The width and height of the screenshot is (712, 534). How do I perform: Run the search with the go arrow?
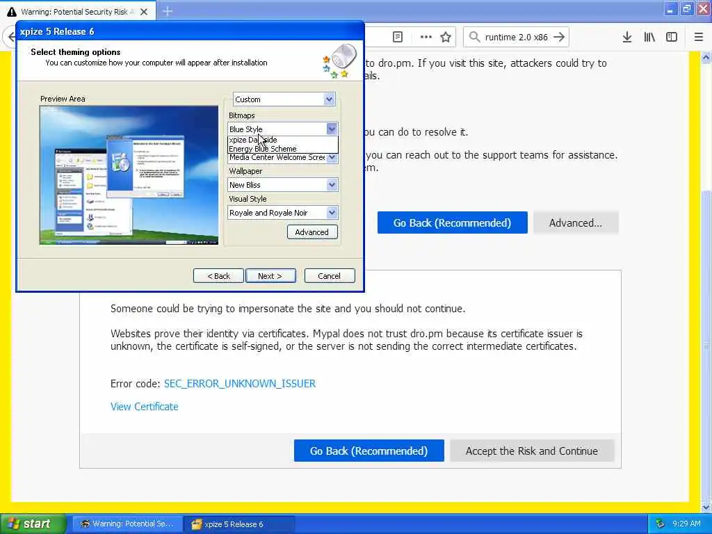pyautogui.click(x=559, y=37)
